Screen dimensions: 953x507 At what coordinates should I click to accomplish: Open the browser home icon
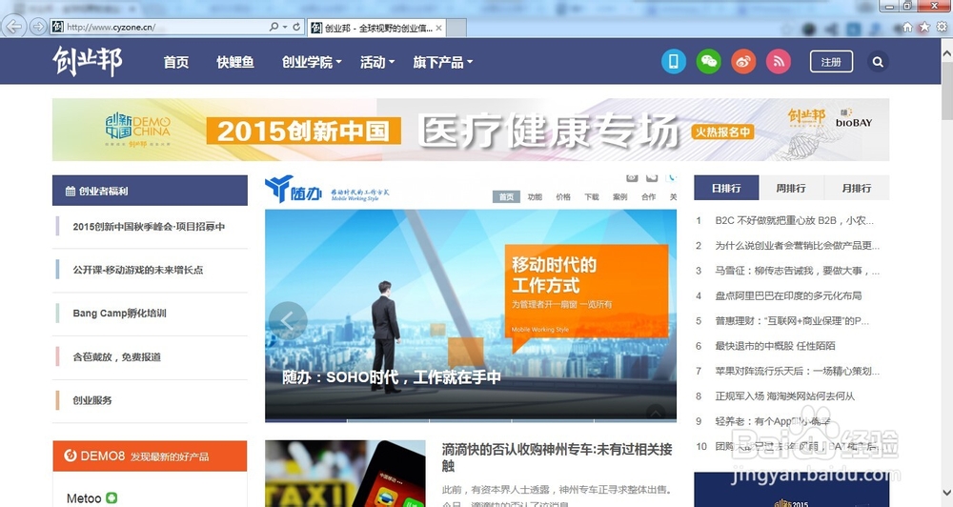tap(907, 27)
